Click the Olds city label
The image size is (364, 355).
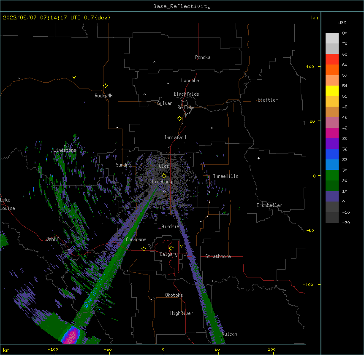coord(164,166)
